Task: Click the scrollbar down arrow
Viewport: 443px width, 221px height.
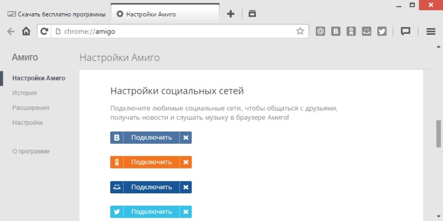Action: 439,215
